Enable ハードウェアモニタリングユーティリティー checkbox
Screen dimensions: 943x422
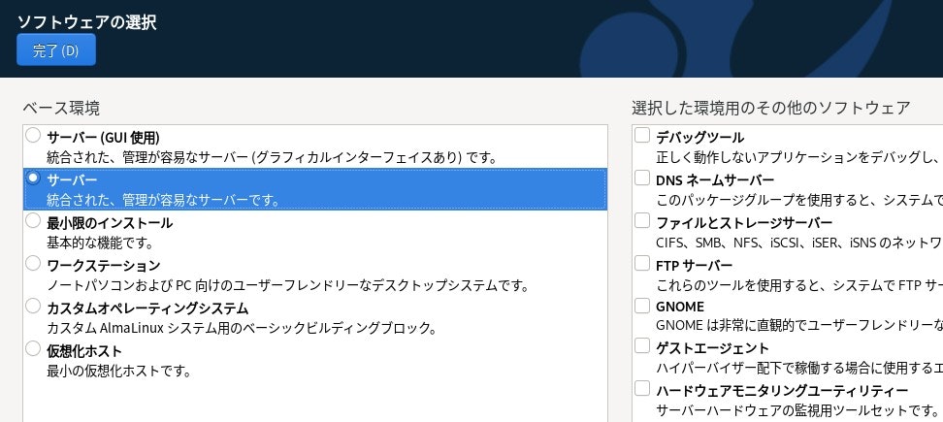pos(642,388)
